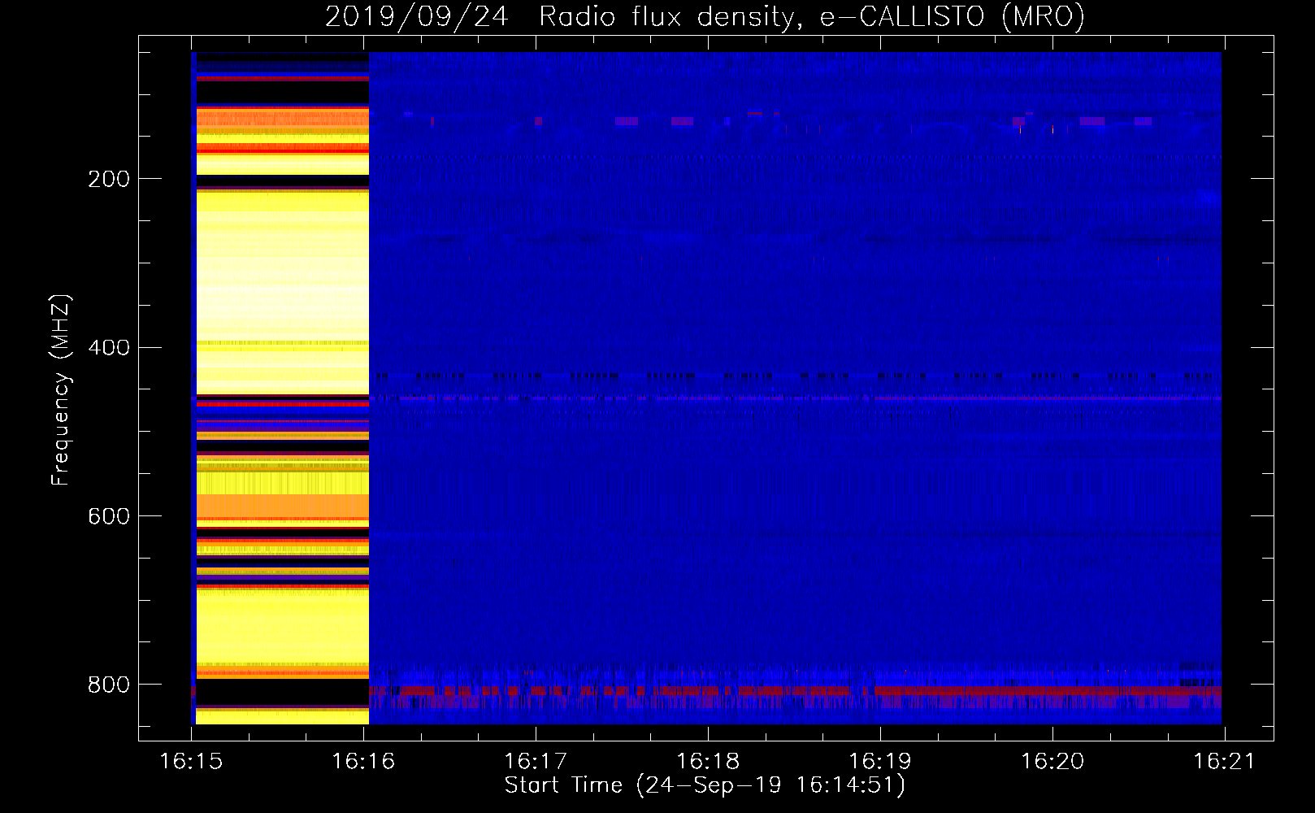Click the 16:18 time tick label

pos(708,761)
